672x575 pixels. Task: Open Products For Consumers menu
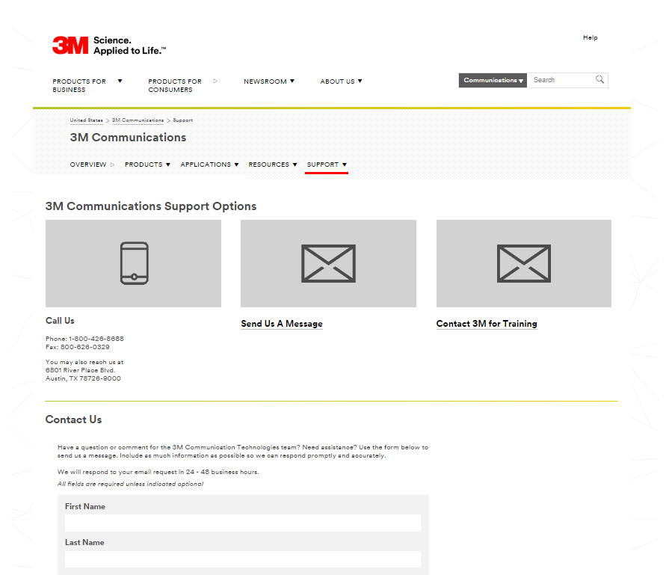pos(182,85)
